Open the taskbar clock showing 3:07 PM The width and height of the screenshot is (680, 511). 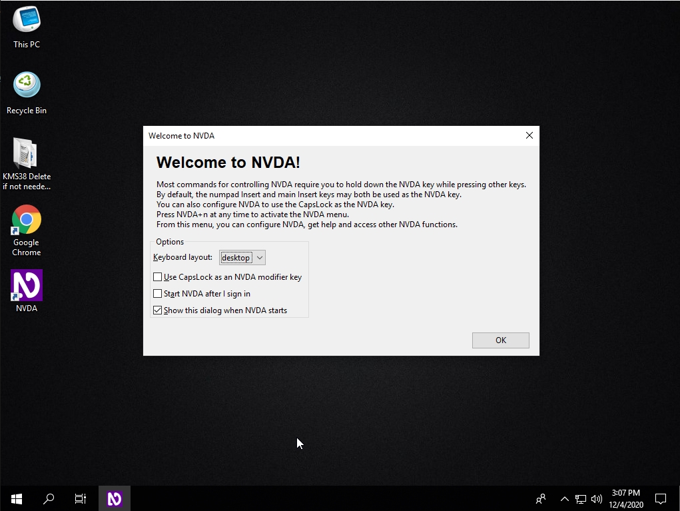click(626, 499)
